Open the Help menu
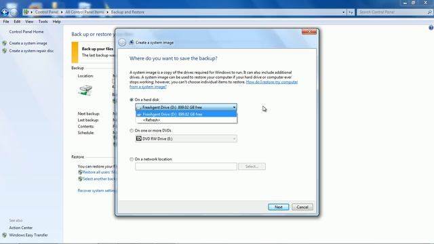Image resolution: width=434 pixels, height=244 pixels. 56,22
